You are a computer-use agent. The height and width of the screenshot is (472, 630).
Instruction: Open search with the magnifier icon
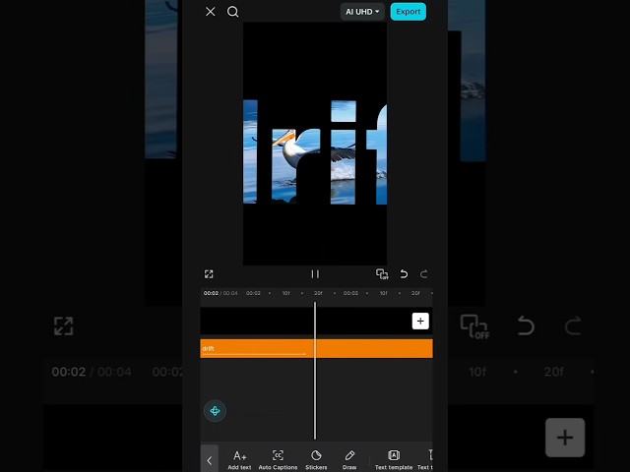(x=233, y=12)
